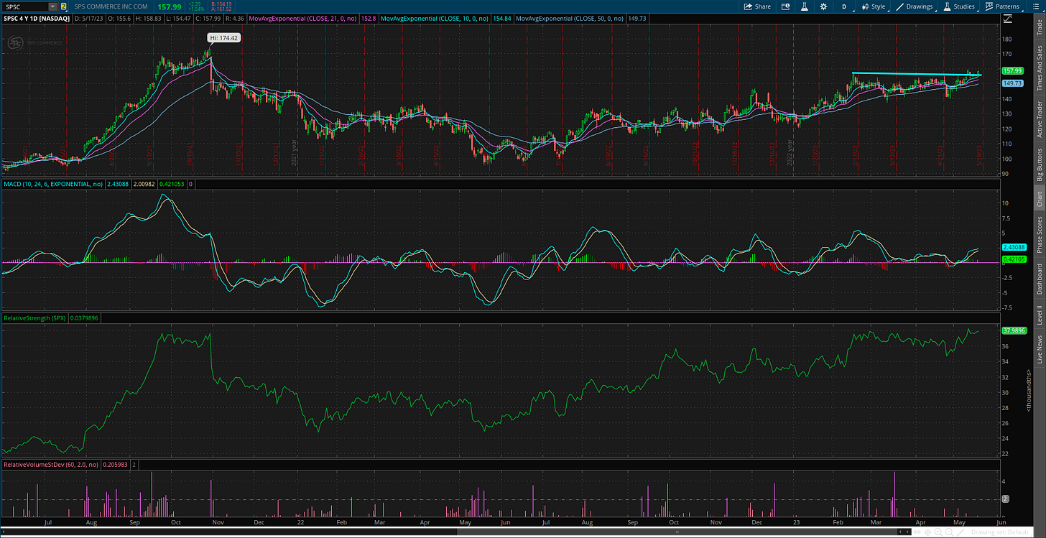Switch to the Times And Sales side tab
The width and height of the screenshot is (1046, 538).
pos(1039,68)
